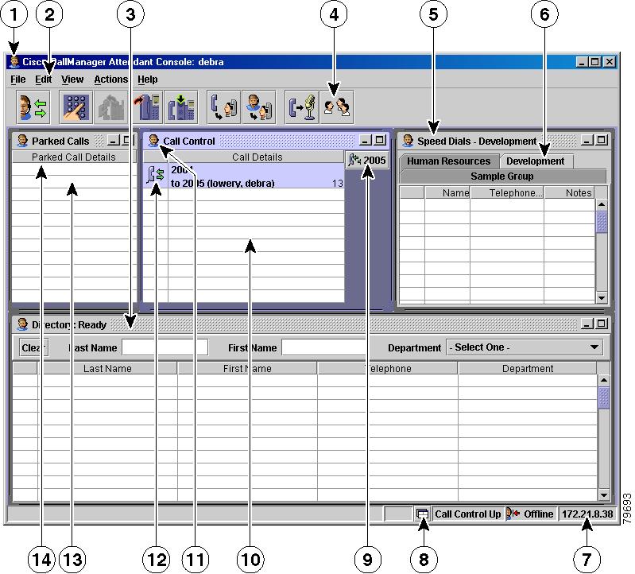Click the Parked Calls panel icon
Image resolution: width=635 pixels, height=574 pixels.
(x=22, y=141)
